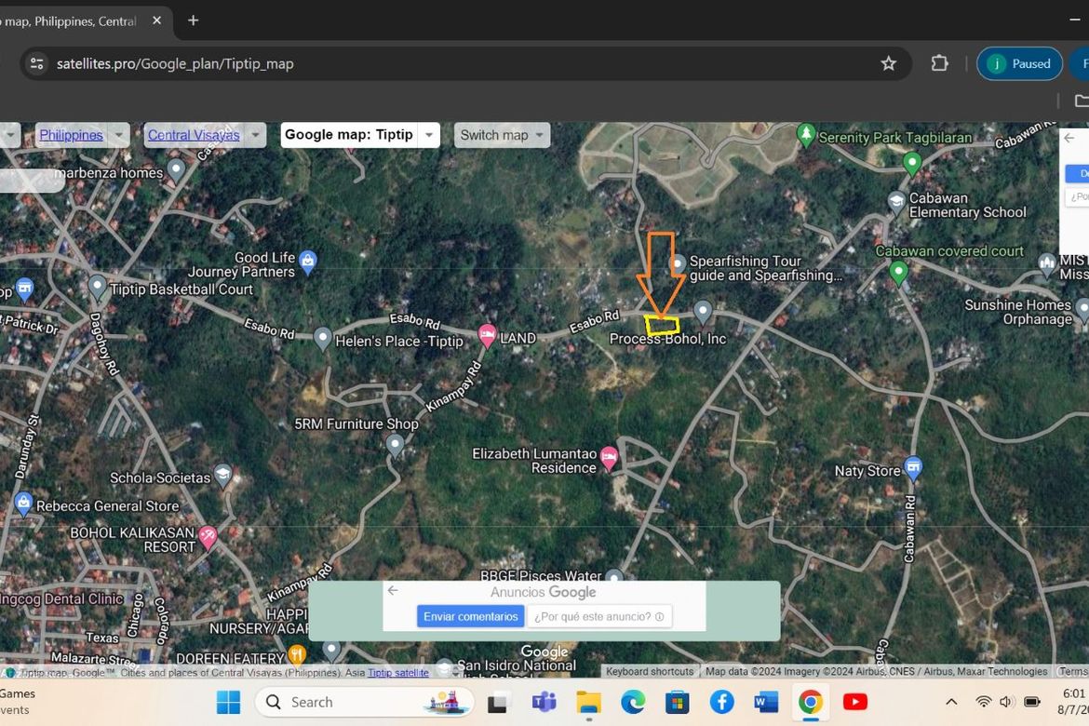Open Task View from the taskbar
1089x726 pixels.
click(497, 703)
